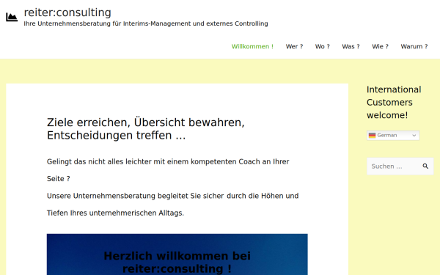
Task: Click the paragraph starting Unsere Unternehmensberatung begleitet
Action: point(172,205)
